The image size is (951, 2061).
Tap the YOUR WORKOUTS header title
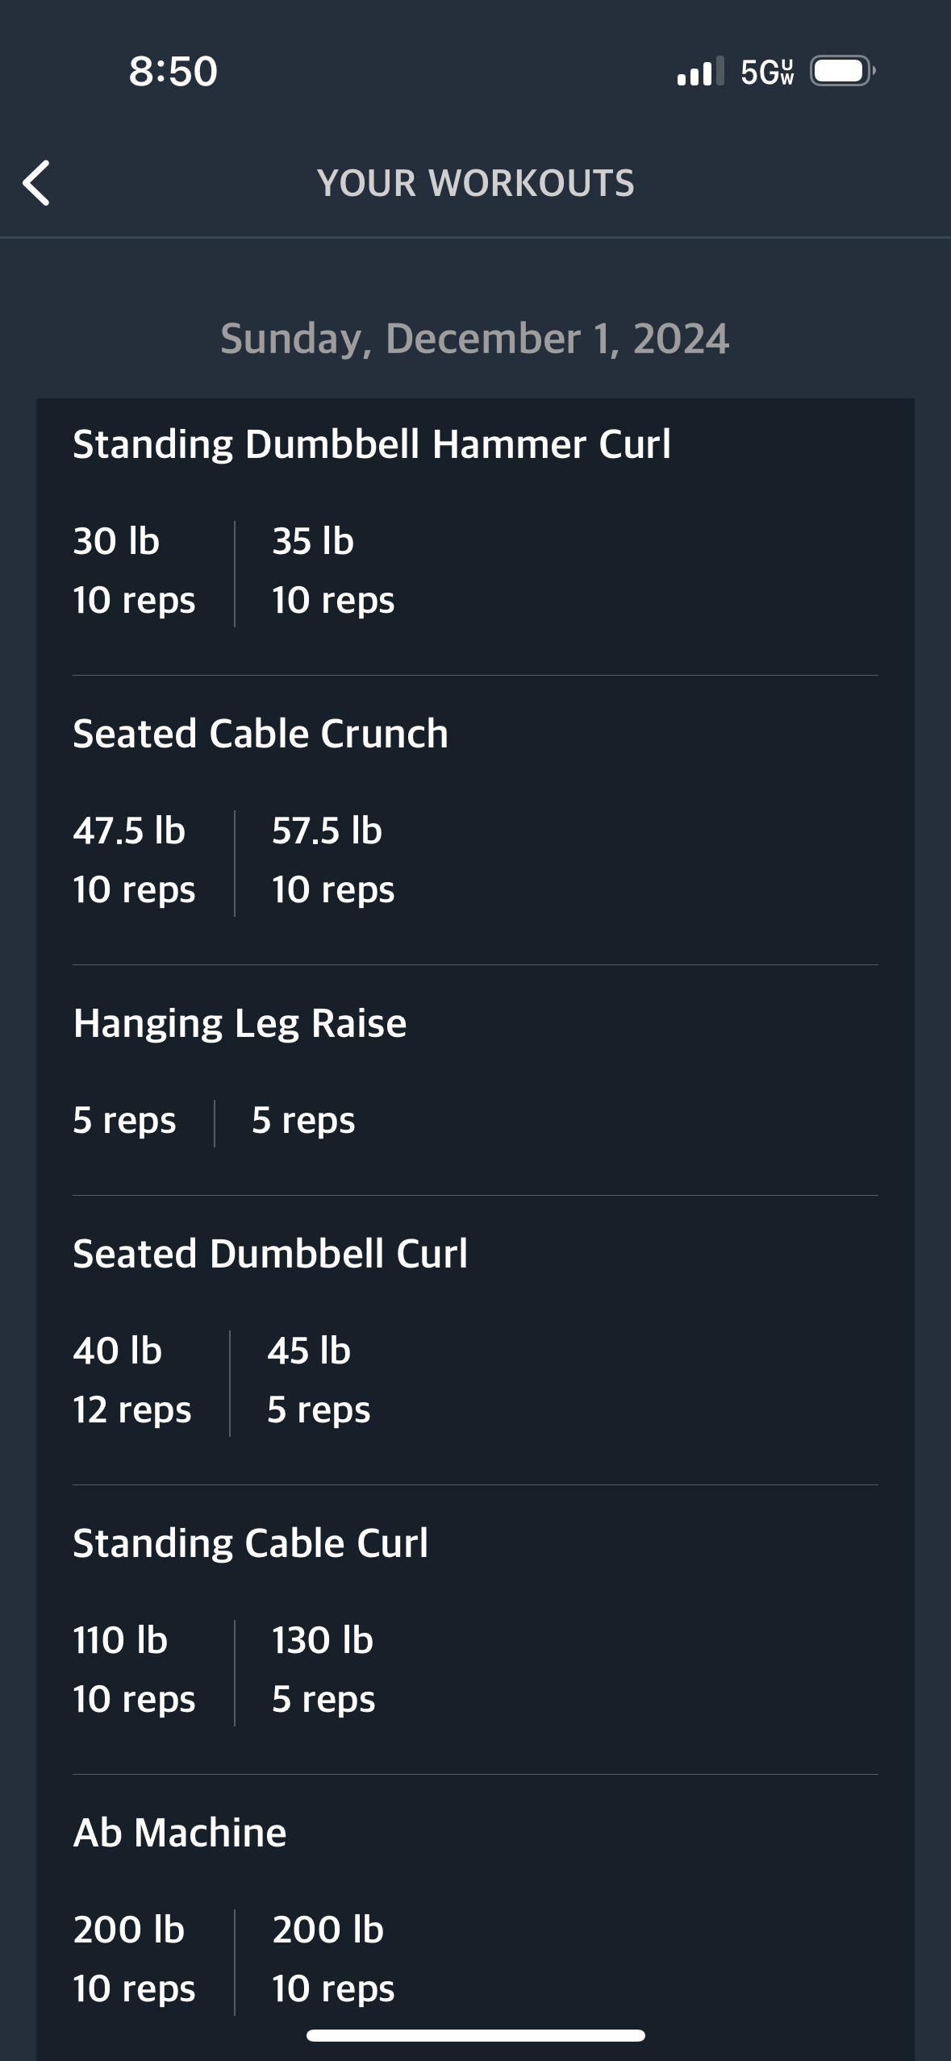476,183
